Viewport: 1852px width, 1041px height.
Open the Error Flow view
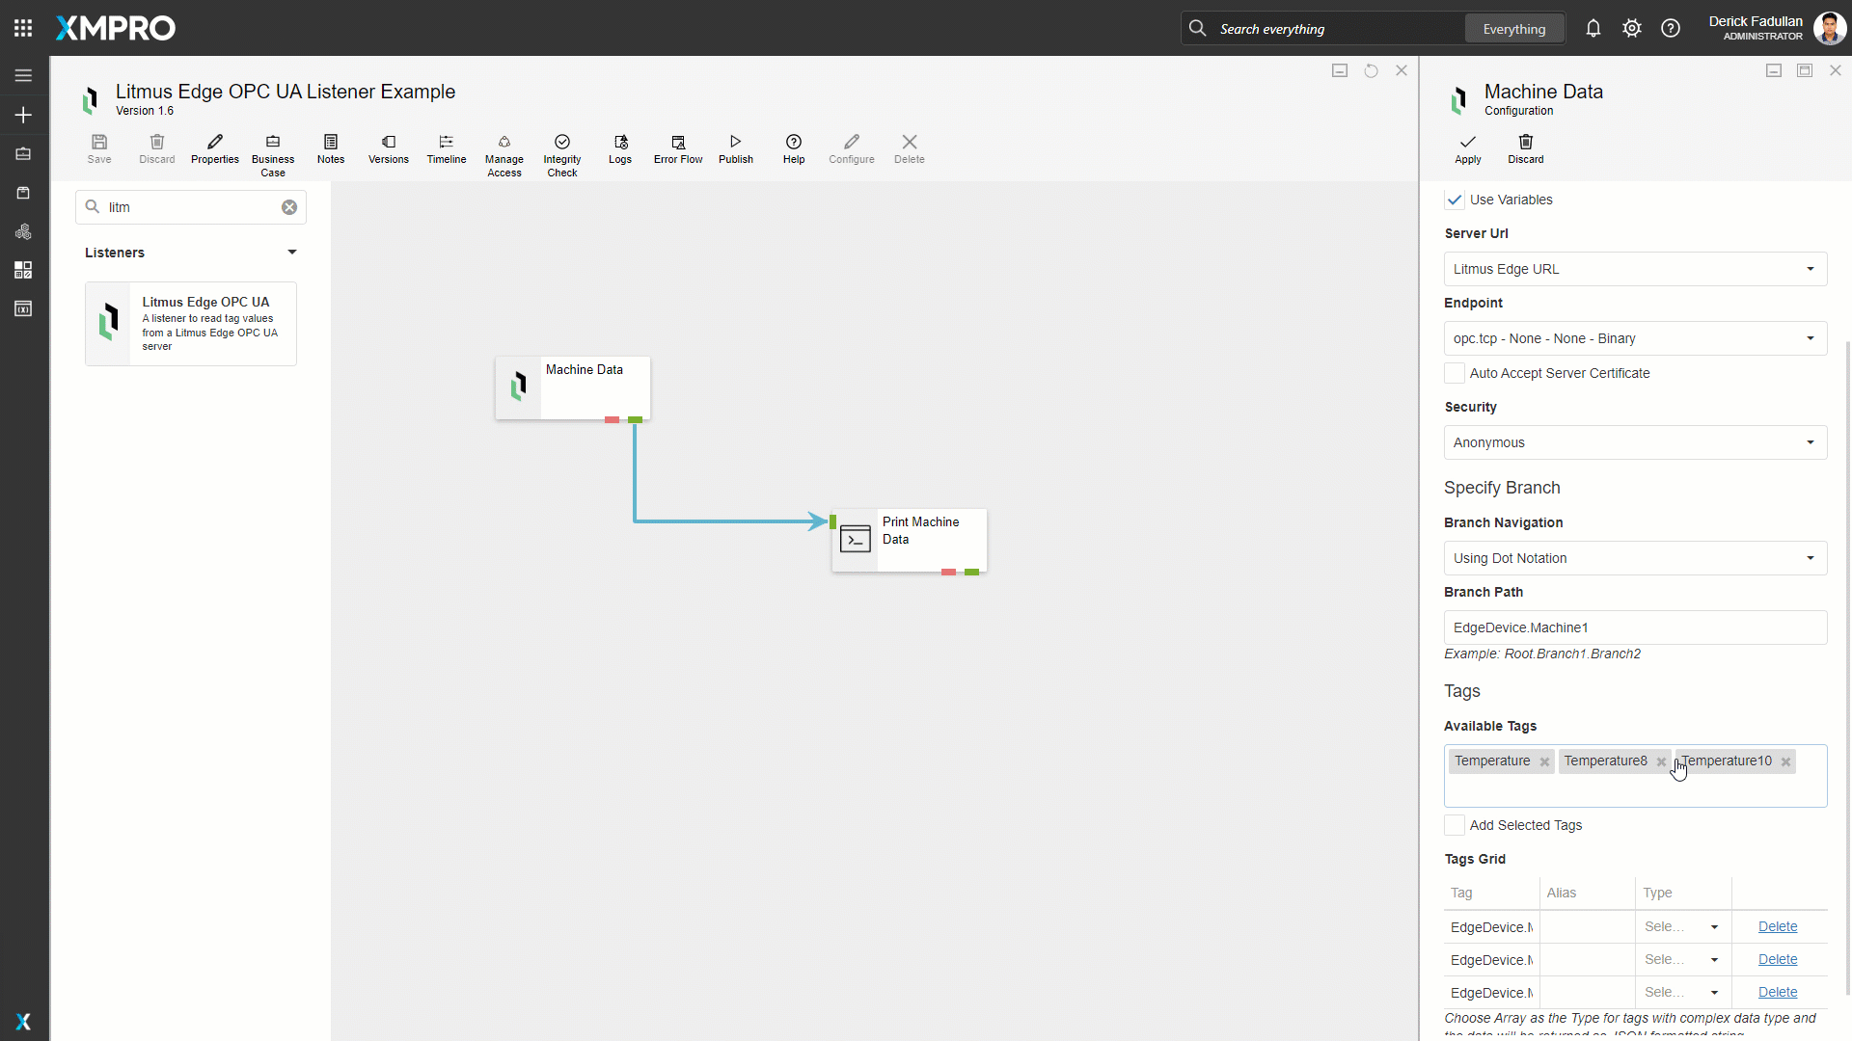tap(677, 149)
